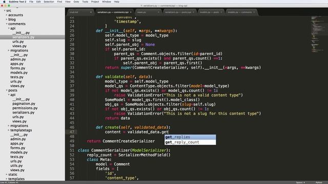Open the Project menu

click(x=95, y=2)
